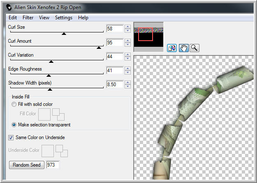Open the Edit menu

click(13, 18)
